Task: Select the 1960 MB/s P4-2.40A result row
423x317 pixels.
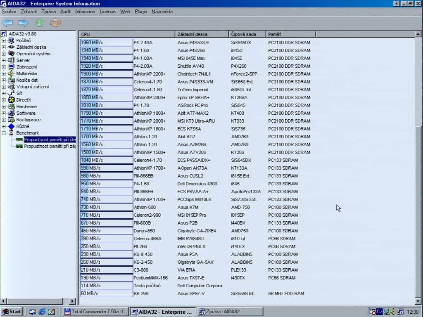Action: pos(195,43)
